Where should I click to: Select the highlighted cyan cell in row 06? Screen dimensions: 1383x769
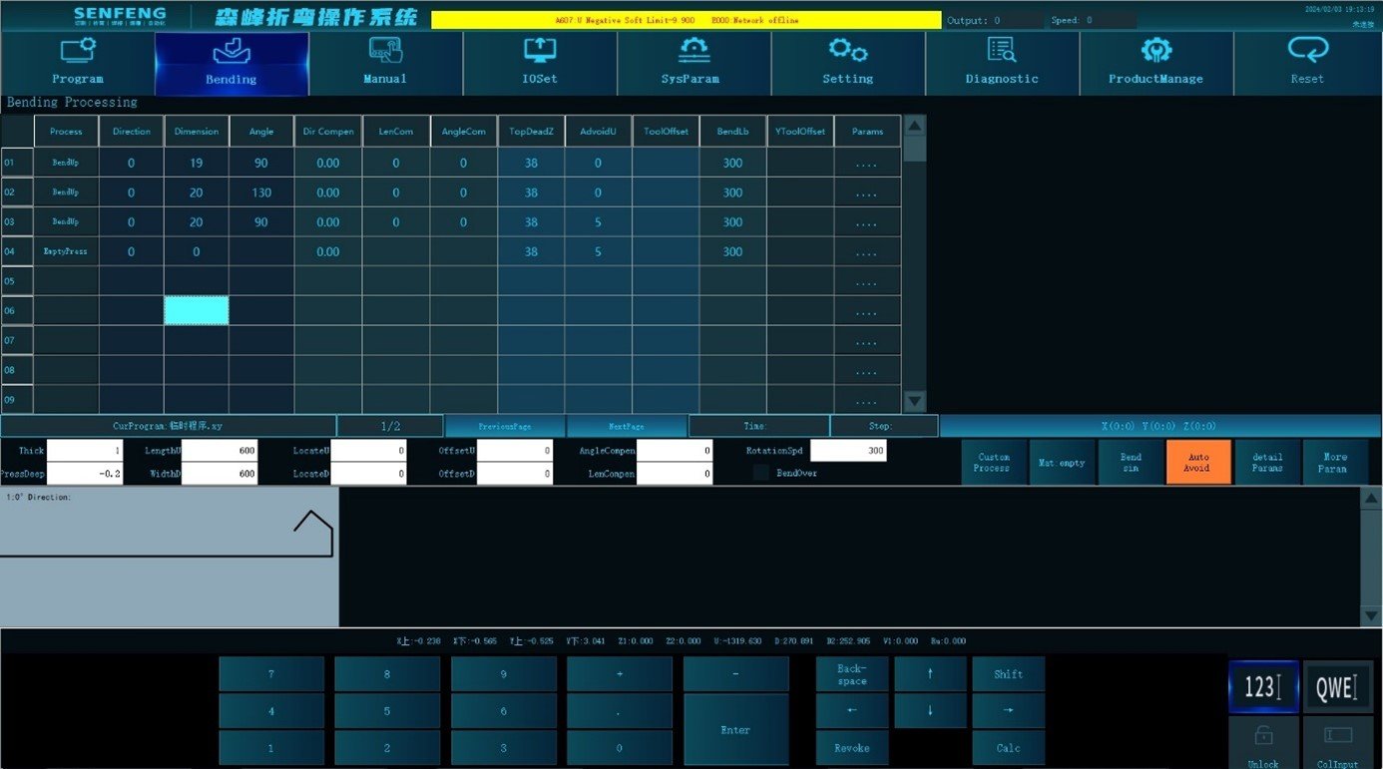[197, 310]
